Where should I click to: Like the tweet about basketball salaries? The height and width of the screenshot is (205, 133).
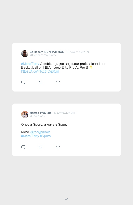(58, 82)
